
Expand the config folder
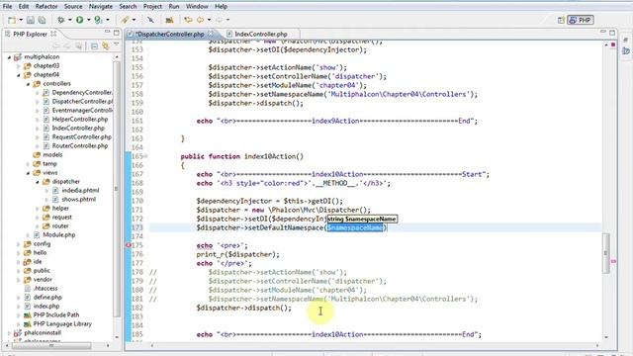click(x=19, y=244)
